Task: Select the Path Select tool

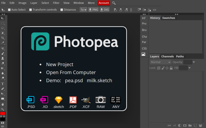Action: (3, 94)
